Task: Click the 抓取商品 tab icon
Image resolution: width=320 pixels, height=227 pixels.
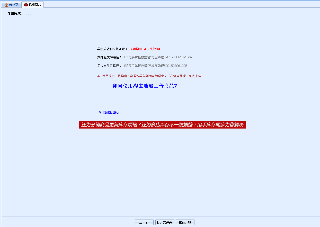Action: pyautogui.click(x=26, y=5)
